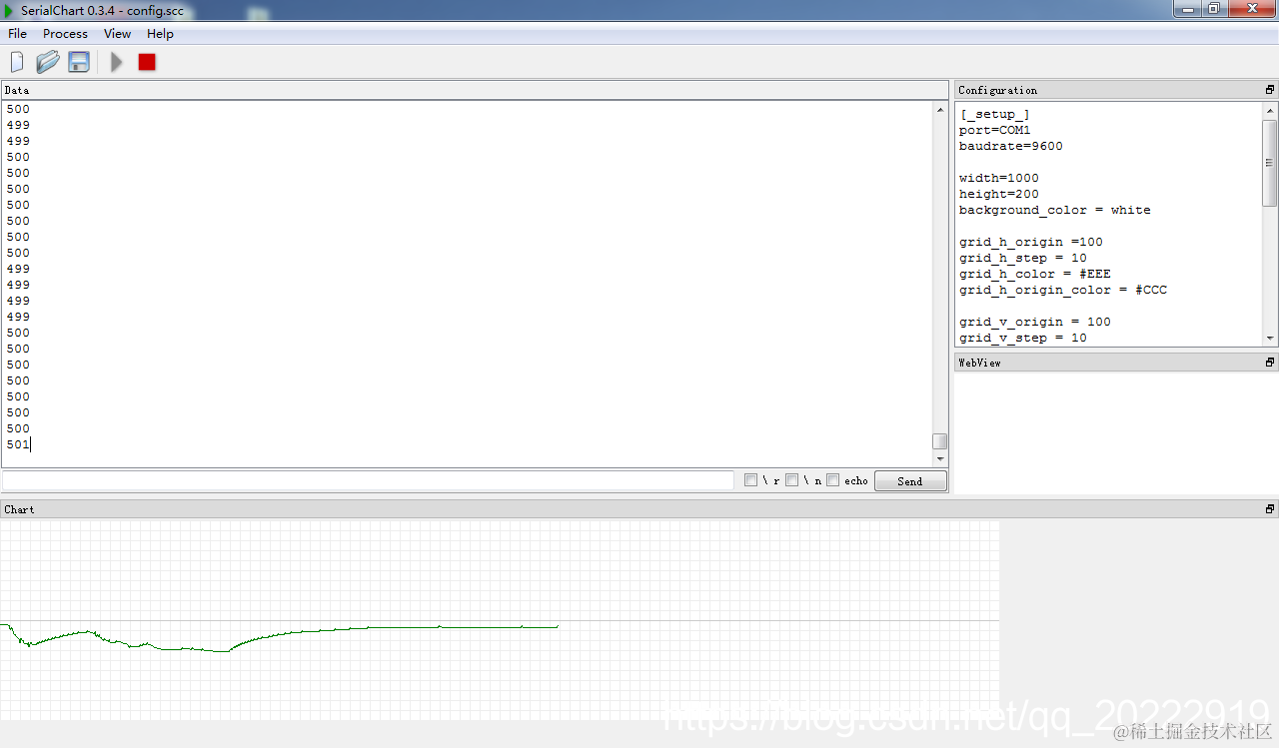
Task: Float the WebView panel using its dock icon
Action: point(1270,363)
